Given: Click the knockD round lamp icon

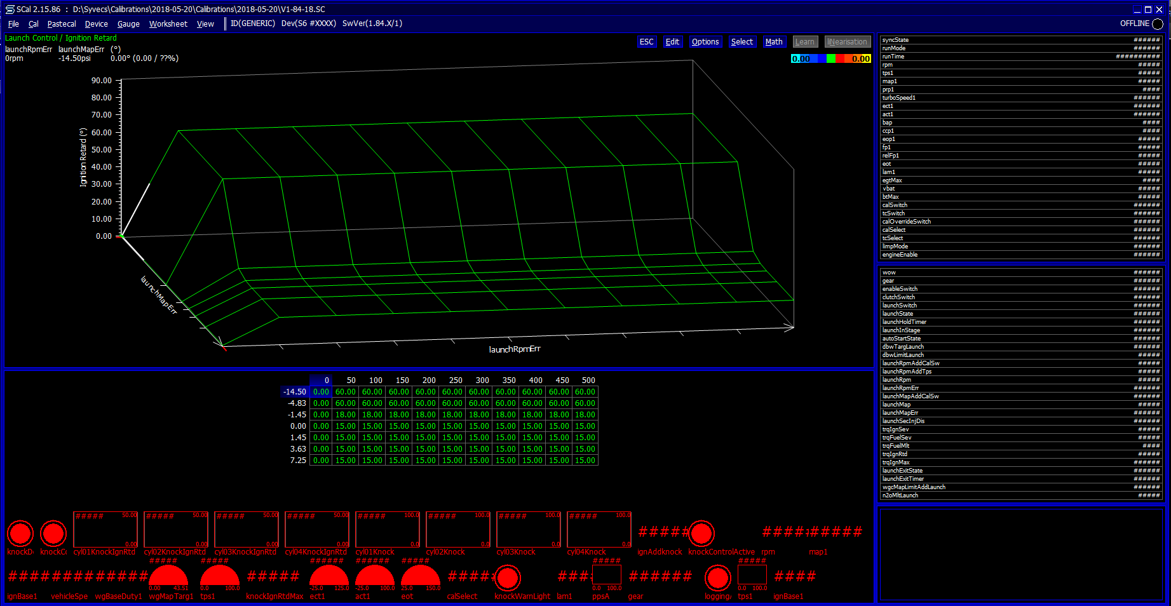Looking at the screenshot, I should click(x=20, y=534).
